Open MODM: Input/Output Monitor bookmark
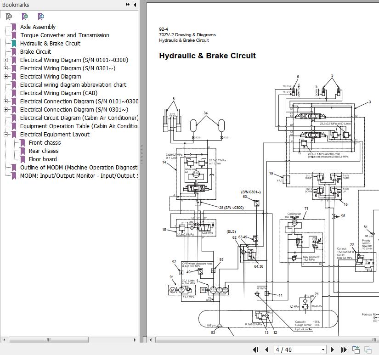This screenshot has width=379, height=355. (79, 176)
